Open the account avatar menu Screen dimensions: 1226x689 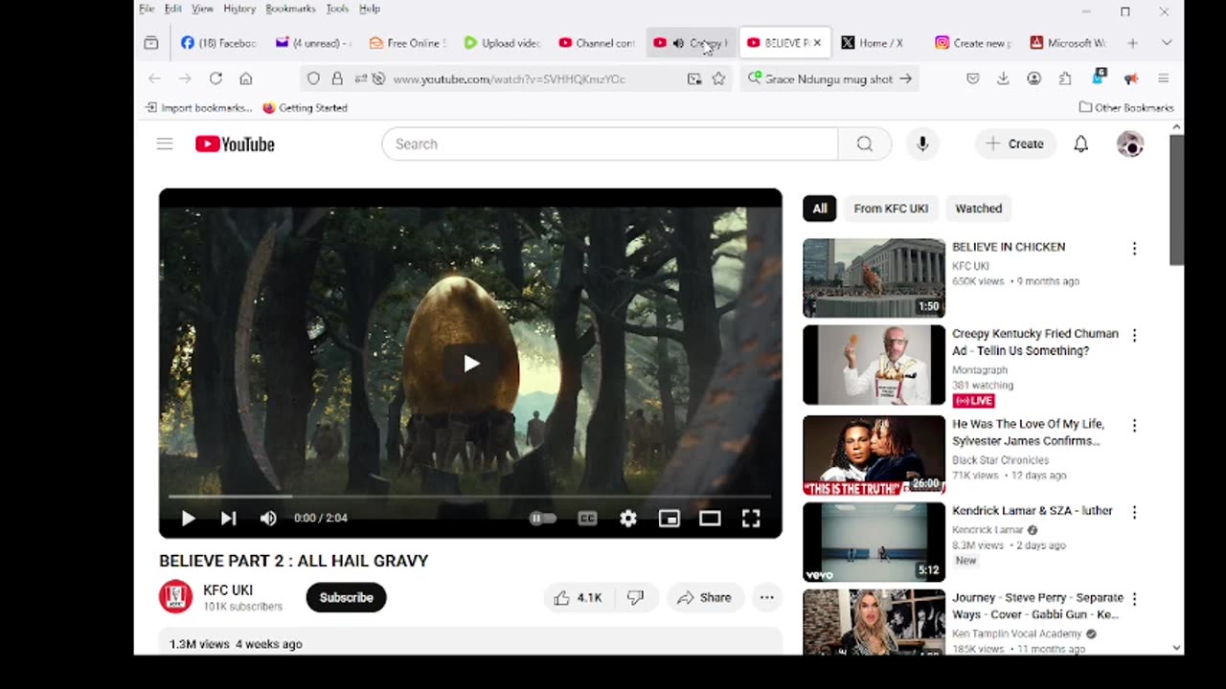(1130, 144)
